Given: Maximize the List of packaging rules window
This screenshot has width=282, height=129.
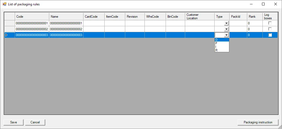Looking at the screenshot, I should click(x=263, y=4).
